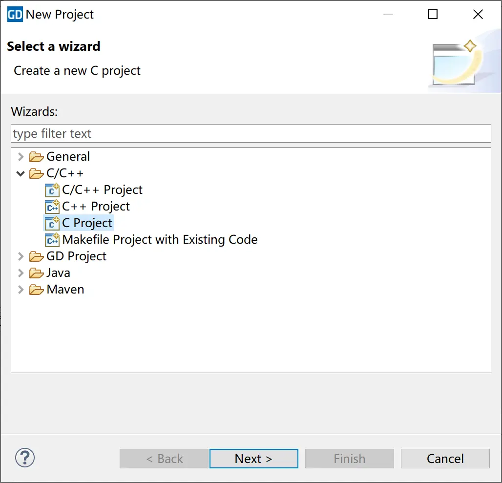Focus the type filter text field
Viewport: 502px width, 483px height.
tap(251, 133)
